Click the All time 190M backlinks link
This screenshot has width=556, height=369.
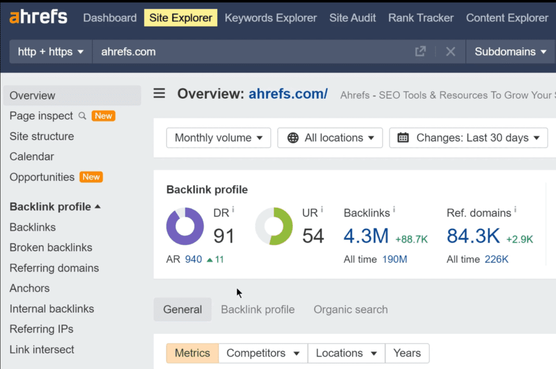click(x=395, y=259)
